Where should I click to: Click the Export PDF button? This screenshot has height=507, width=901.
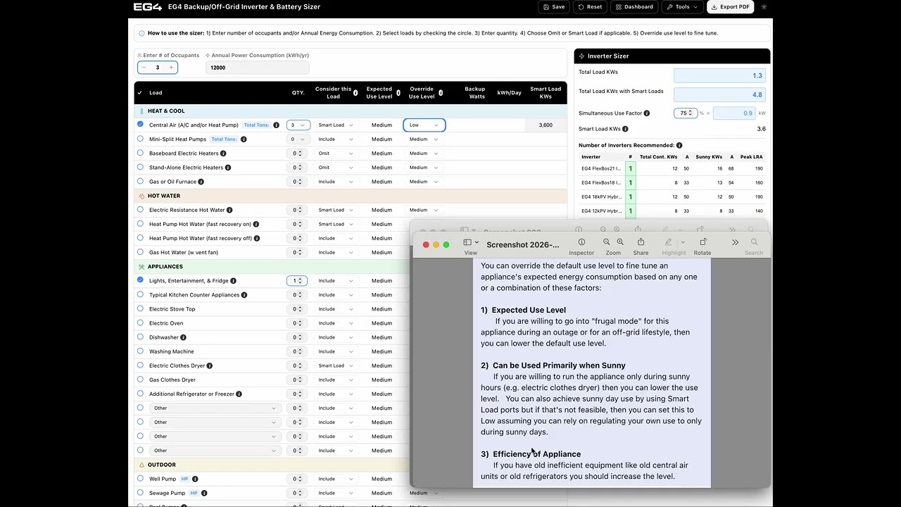coord(730,7)
